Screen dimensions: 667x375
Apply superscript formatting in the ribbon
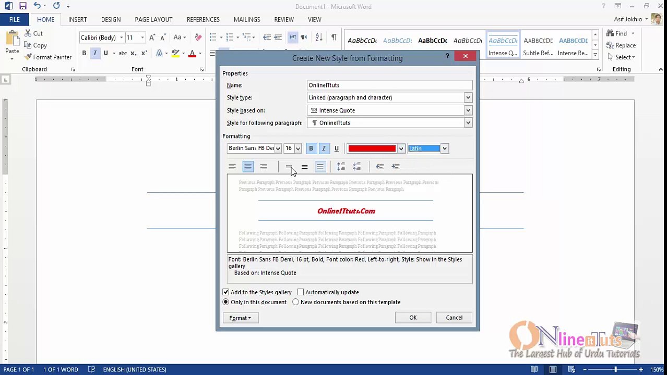click(144, 53)
